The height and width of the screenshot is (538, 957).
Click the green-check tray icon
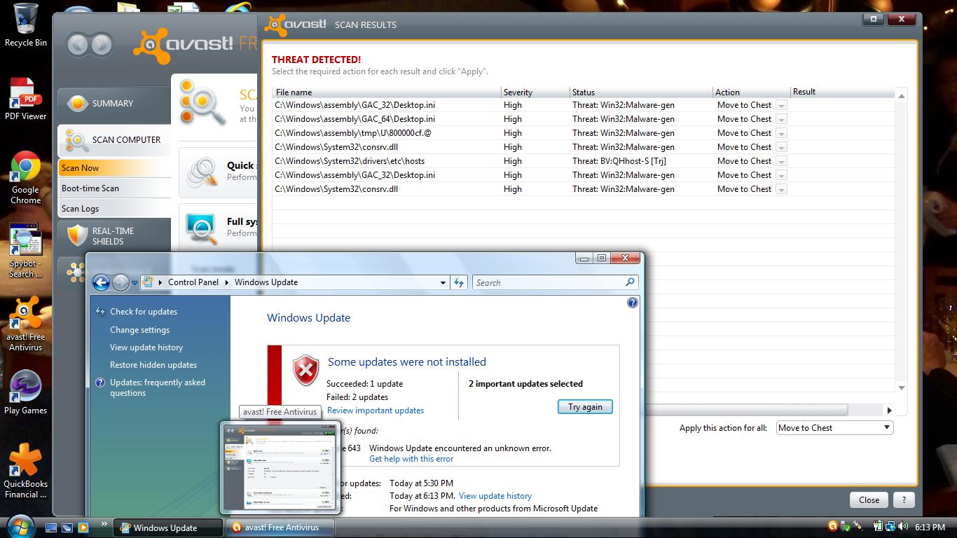pyautogui.click(x=845, y=527)
